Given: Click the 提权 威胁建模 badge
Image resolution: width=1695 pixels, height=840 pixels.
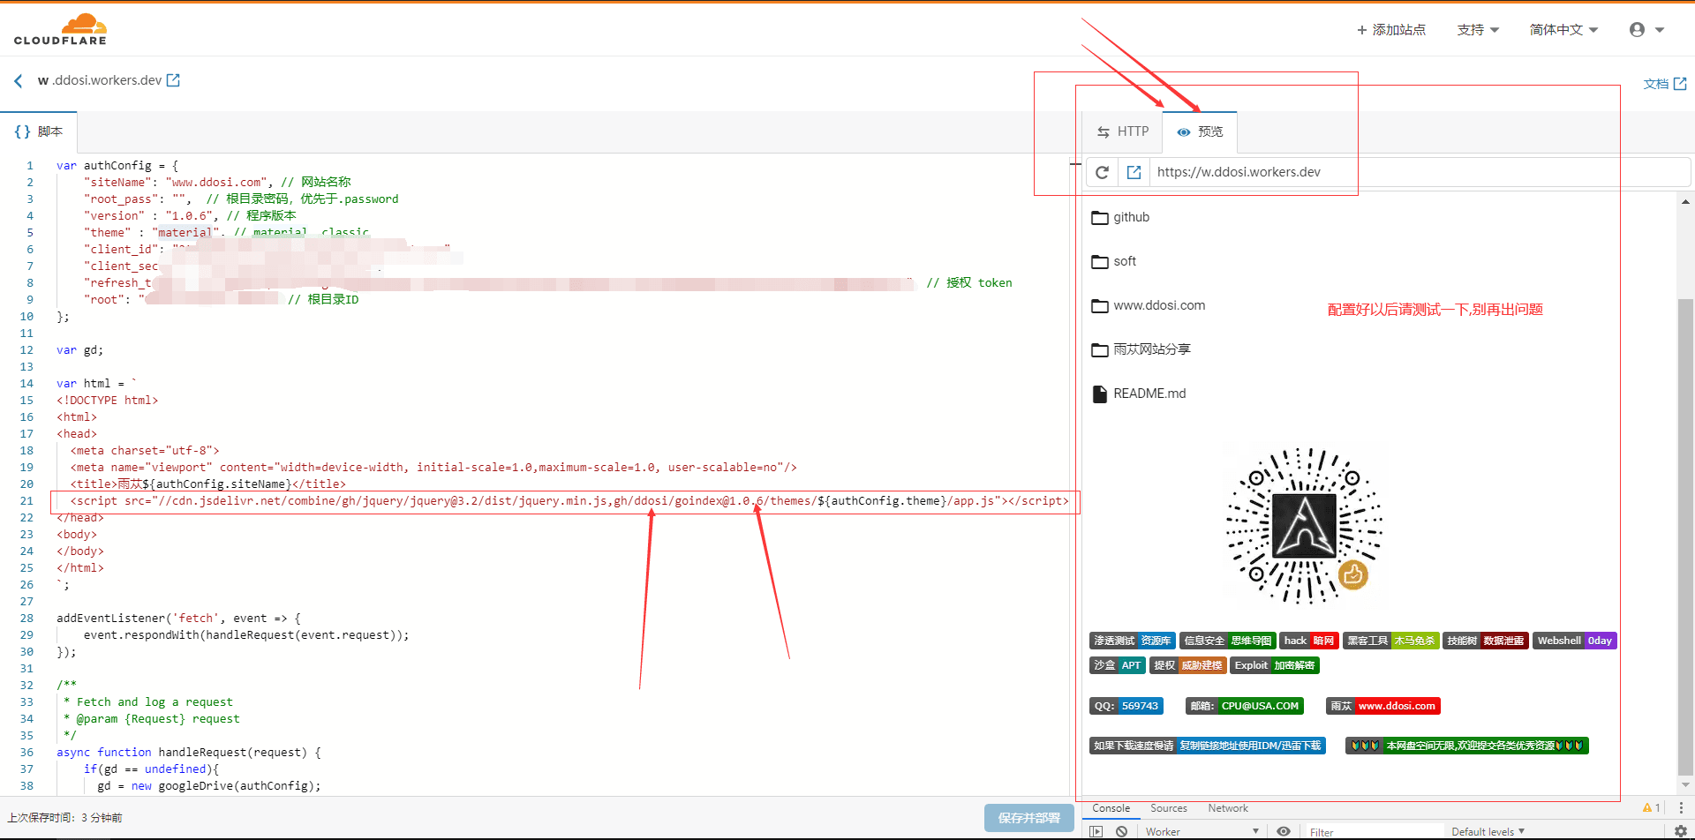Looking at the screenshot, I should [1188, 665].
